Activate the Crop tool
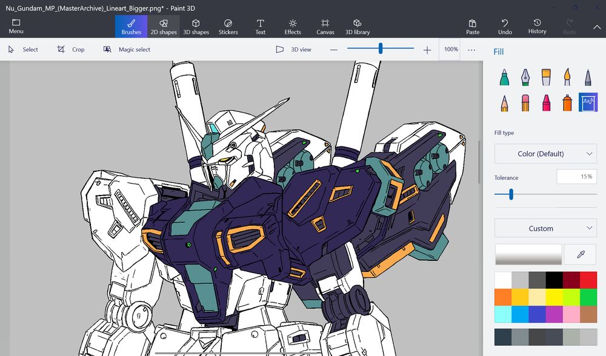This screenshot has width=606, height=356. pos(71,50)
